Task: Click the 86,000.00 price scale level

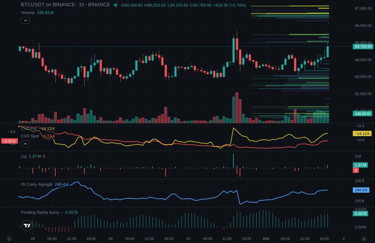Action: click(x=363, y=26)
